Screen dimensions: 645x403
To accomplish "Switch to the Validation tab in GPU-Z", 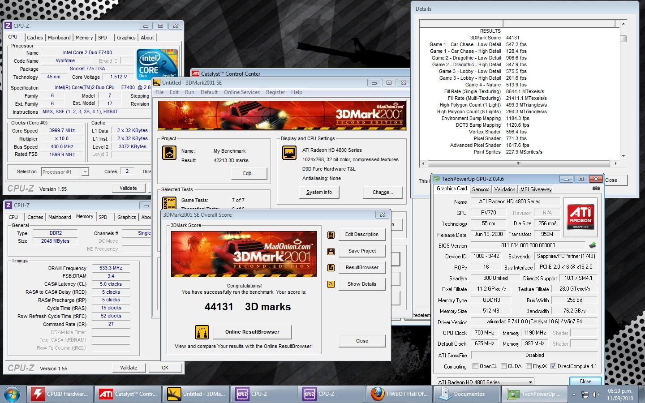I will [x=505, y=189].
